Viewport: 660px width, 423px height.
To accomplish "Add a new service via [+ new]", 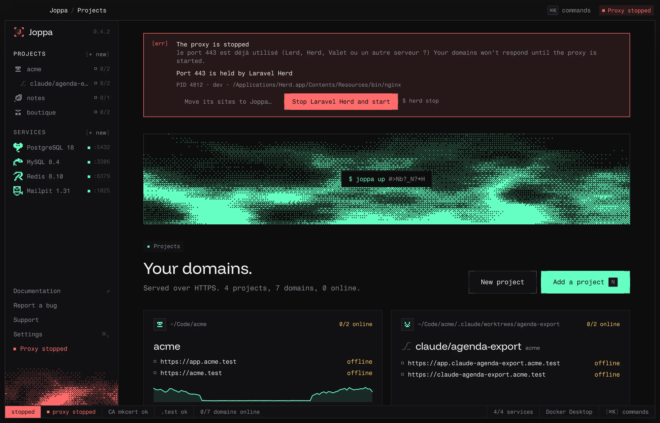I will (98, 133).
